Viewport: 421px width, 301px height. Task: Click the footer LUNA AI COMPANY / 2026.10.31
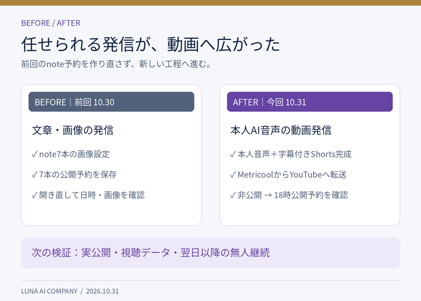70,291
